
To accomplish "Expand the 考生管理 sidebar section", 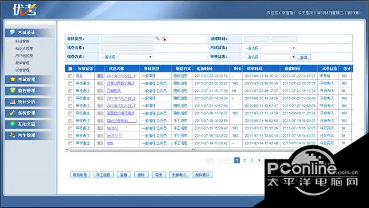I will (30, 136).
